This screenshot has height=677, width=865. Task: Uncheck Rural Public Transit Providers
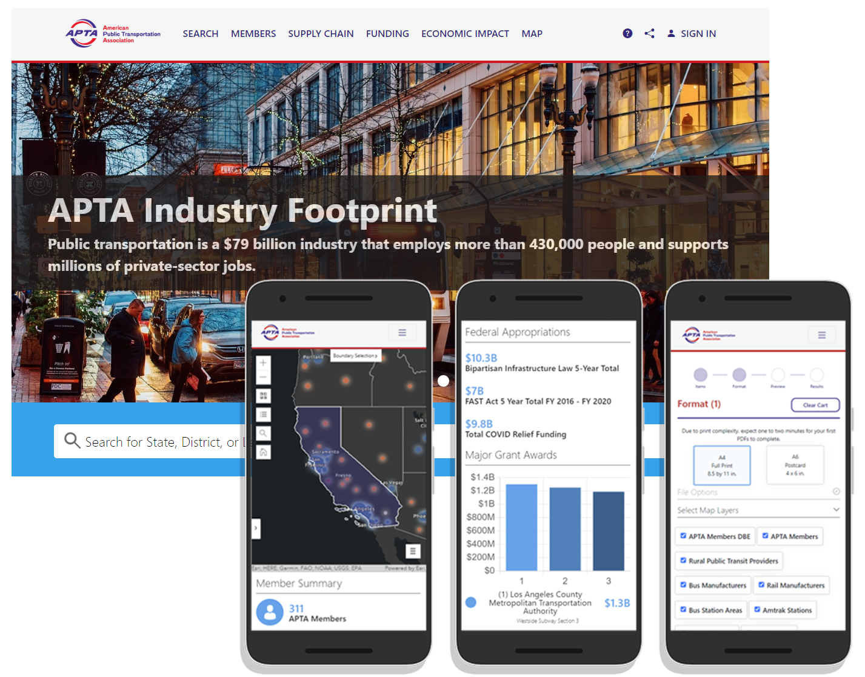click(x=683, y=561)
